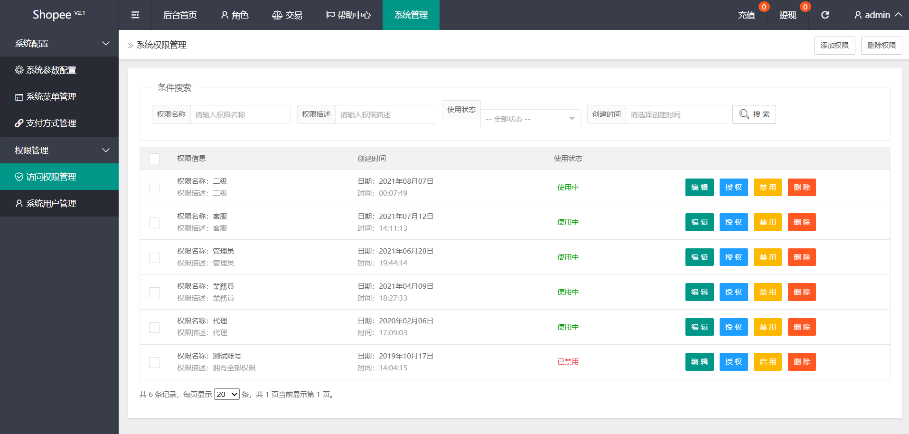Open the 角色 menu
This screenshot has width=909, height=434.
click(x=234, y=15)
